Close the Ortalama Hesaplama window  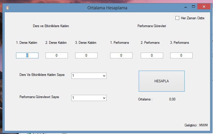click(x=203, y=7)
